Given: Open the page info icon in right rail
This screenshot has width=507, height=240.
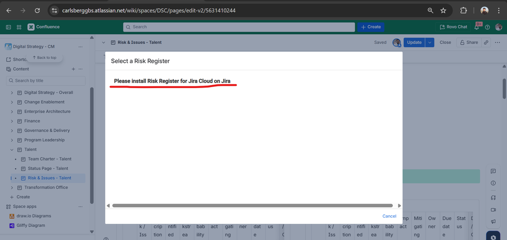Looking at the screenshot, I should coord(493,183).
